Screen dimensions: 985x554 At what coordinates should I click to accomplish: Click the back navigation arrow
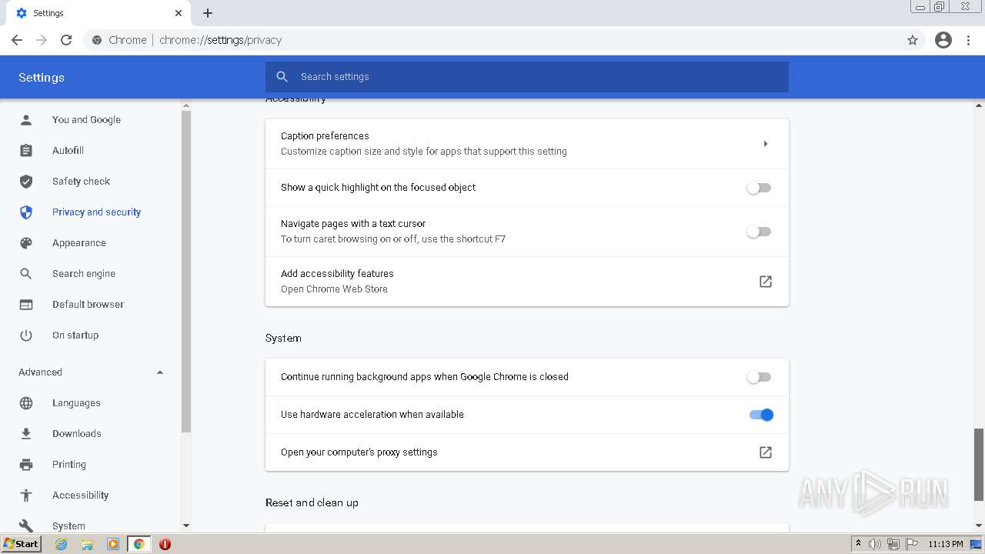[x=17, y=40]
